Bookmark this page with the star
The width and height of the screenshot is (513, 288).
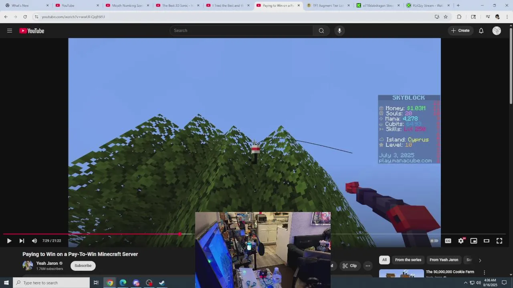point(446,17)
